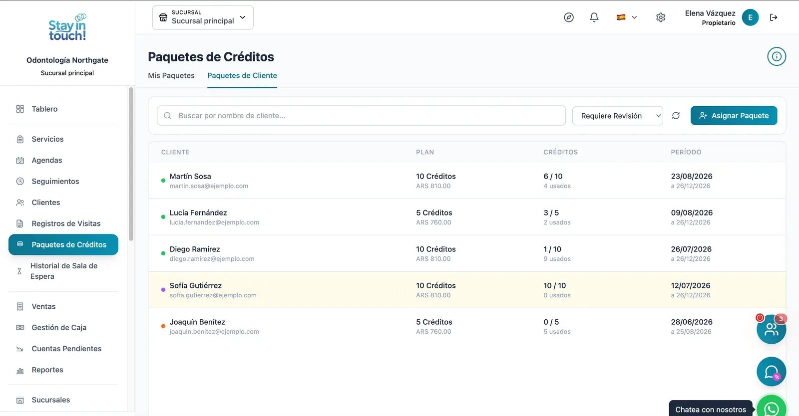This screenshot has height=416, width=799.
Task: Open the notifications bell
Action: (594, 17)
